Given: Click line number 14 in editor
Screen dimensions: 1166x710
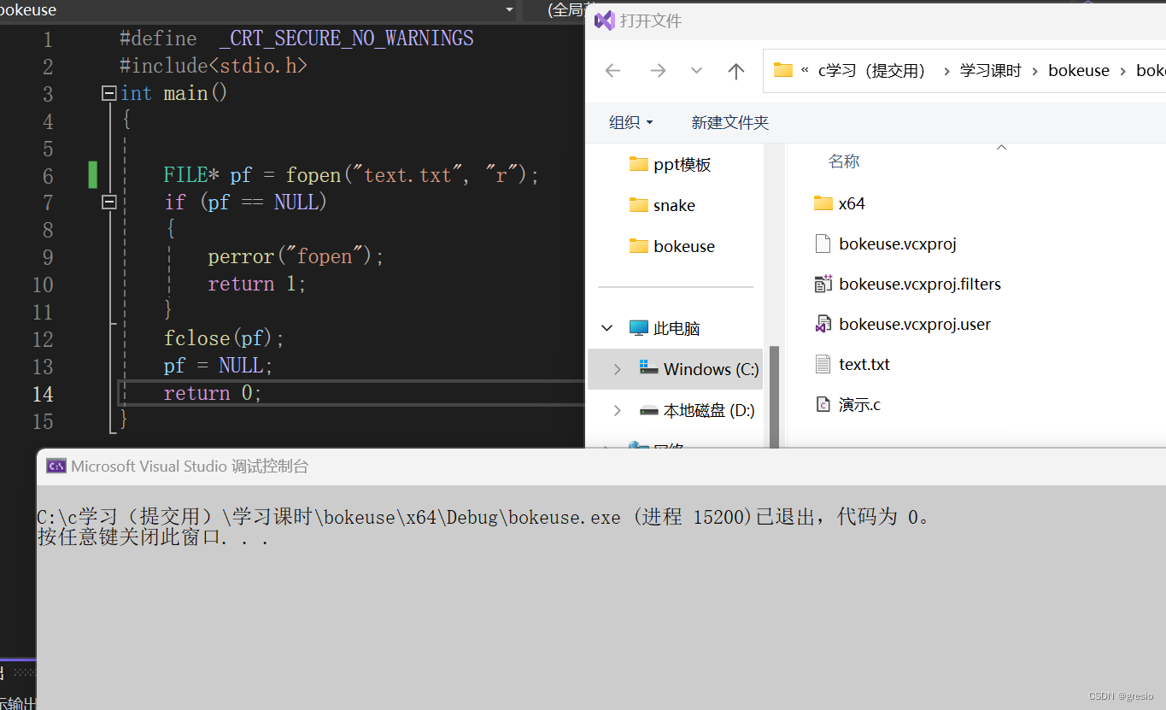Looking at the screenshot, I should [43, 395].
